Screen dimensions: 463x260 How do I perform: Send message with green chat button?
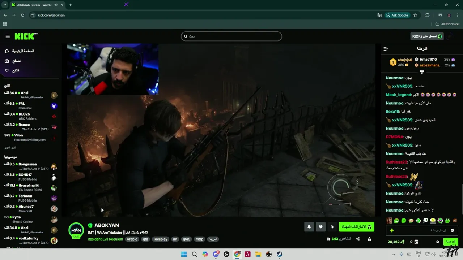[x=451, y=242]
